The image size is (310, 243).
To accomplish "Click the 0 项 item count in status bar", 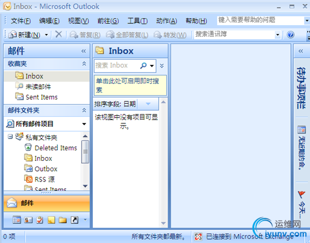I will point(9,236).
